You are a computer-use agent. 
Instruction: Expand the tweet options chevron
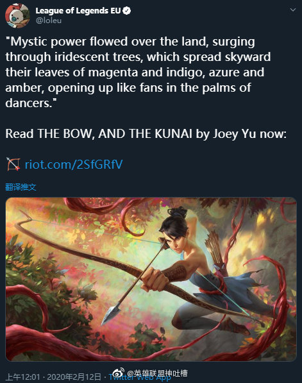tap(293, 10)
